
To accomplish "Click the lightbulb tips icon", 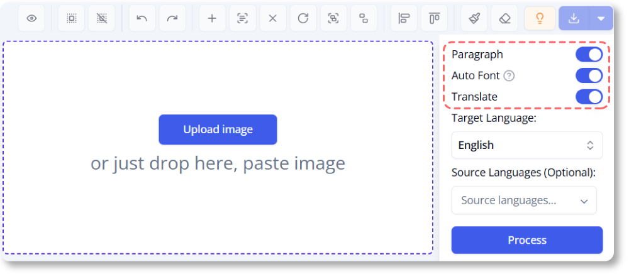I will [539, 18].
